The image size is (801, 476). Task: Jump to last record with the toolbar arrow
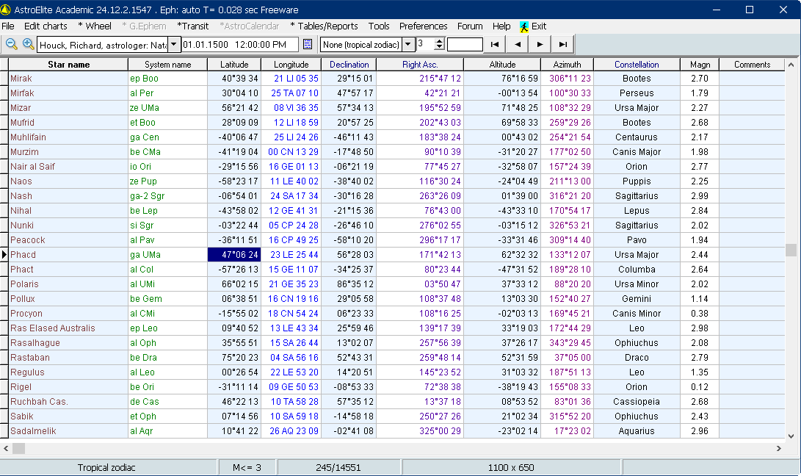562,45
